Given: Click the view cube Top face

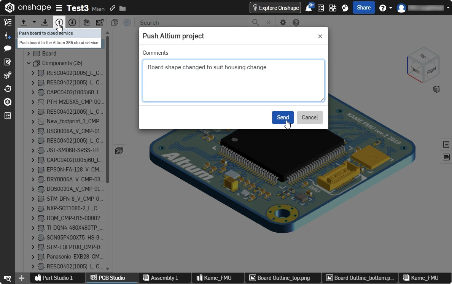Looking at the screenshot, I should point(423,56).
